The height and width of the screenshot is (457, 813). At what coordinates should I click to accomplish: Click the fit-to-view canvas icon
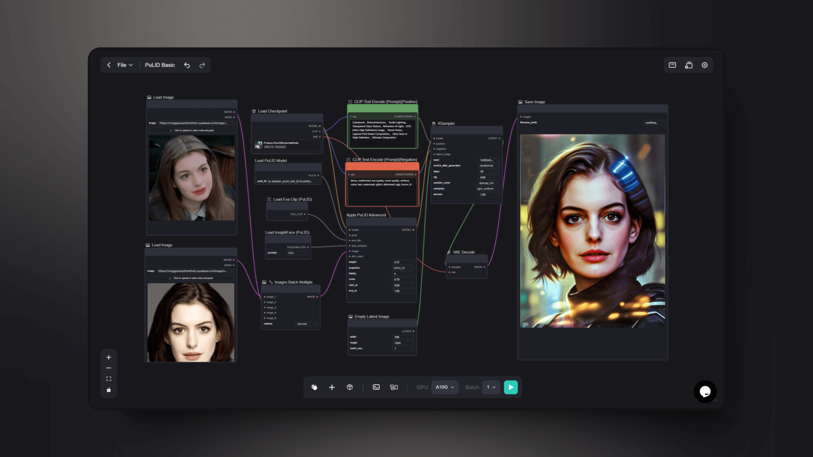coord(109,379)
